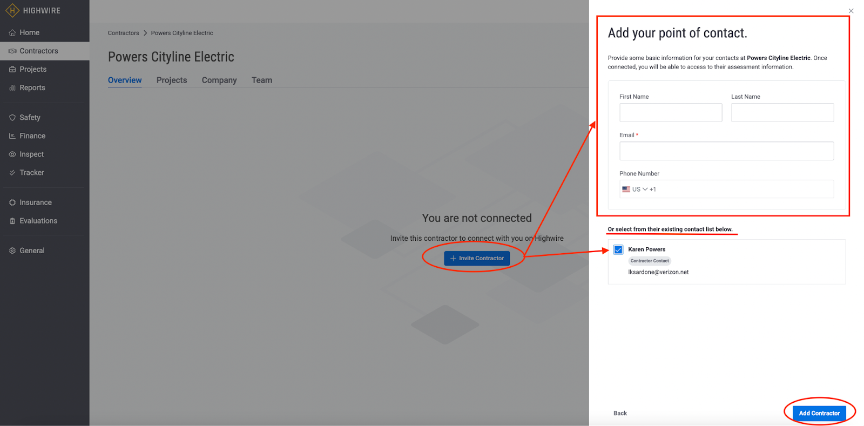Click the Safety shield icon
Image resolution: width=864 pixels, height=426 pixels.
pyautogui.click(x=12, y=117)
